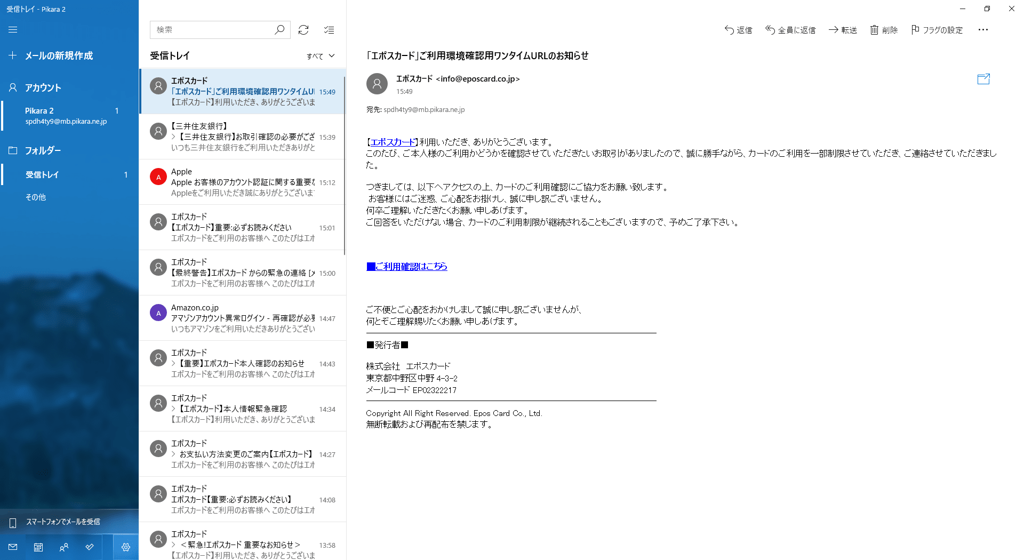Image resolution: width=1024 pixels, height=560 pixels.
Task: Forward the message with 転送
Action: 843,30
